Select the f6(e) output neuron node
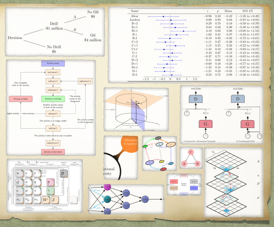274x227 pixels. click(145, 199)
